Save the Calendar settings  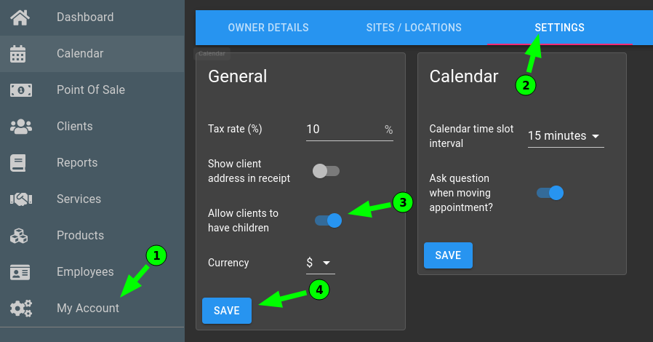click(x=448, y=255)
